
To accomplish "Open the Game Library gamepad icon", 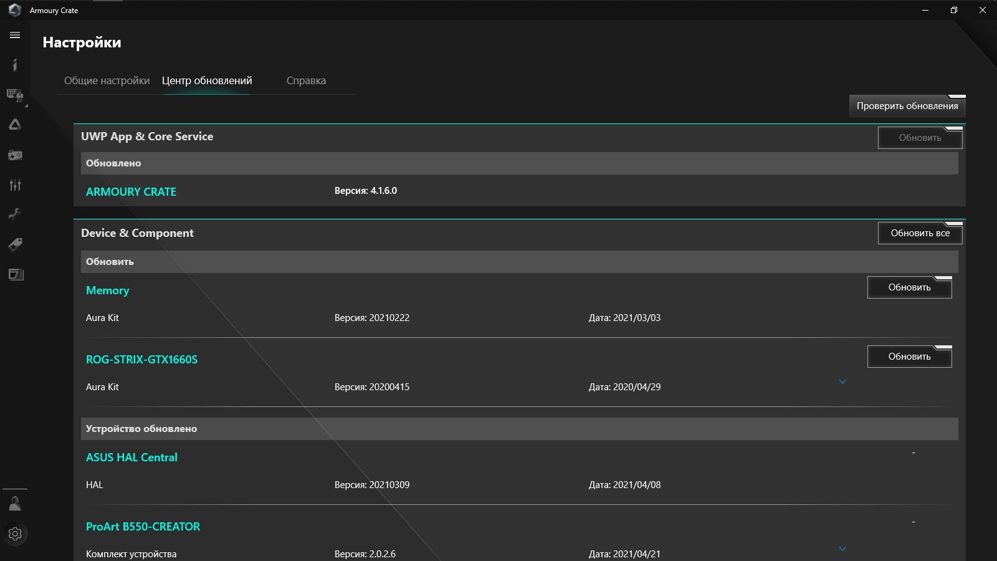I will coord(15,155).
